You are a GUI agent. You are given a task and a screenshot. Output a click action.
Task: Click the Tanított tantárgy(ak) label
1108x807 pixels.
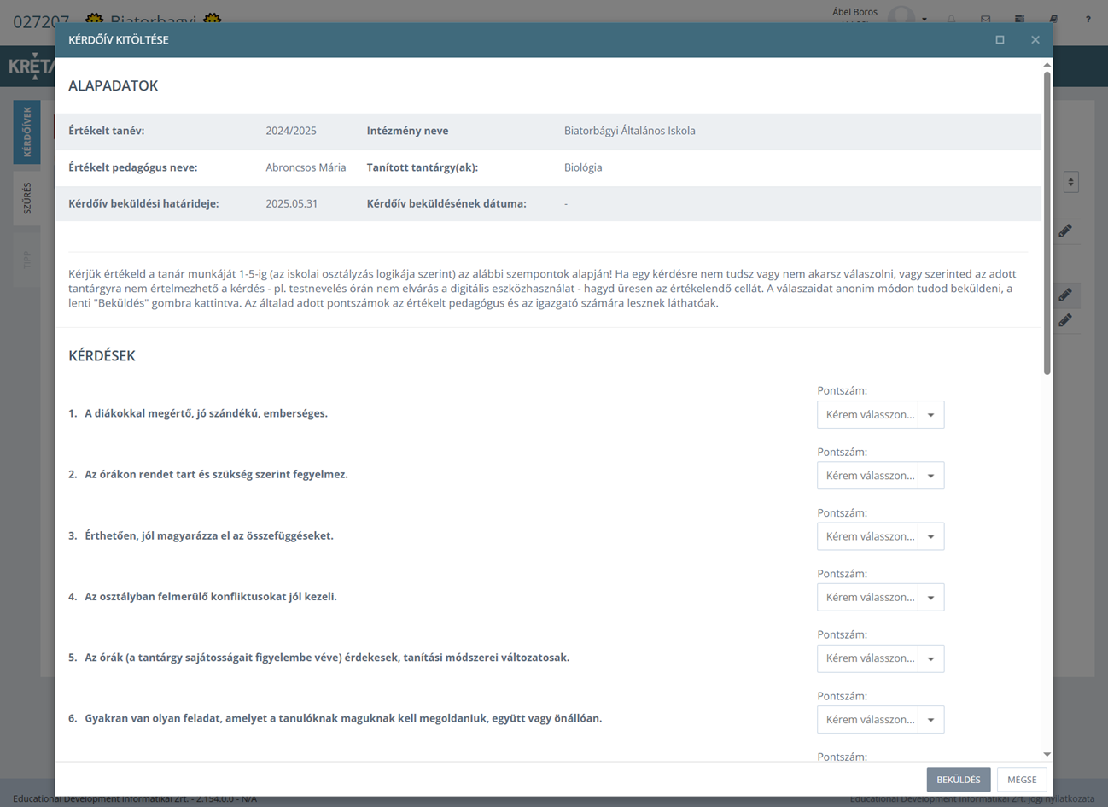[x=423, y=167]
